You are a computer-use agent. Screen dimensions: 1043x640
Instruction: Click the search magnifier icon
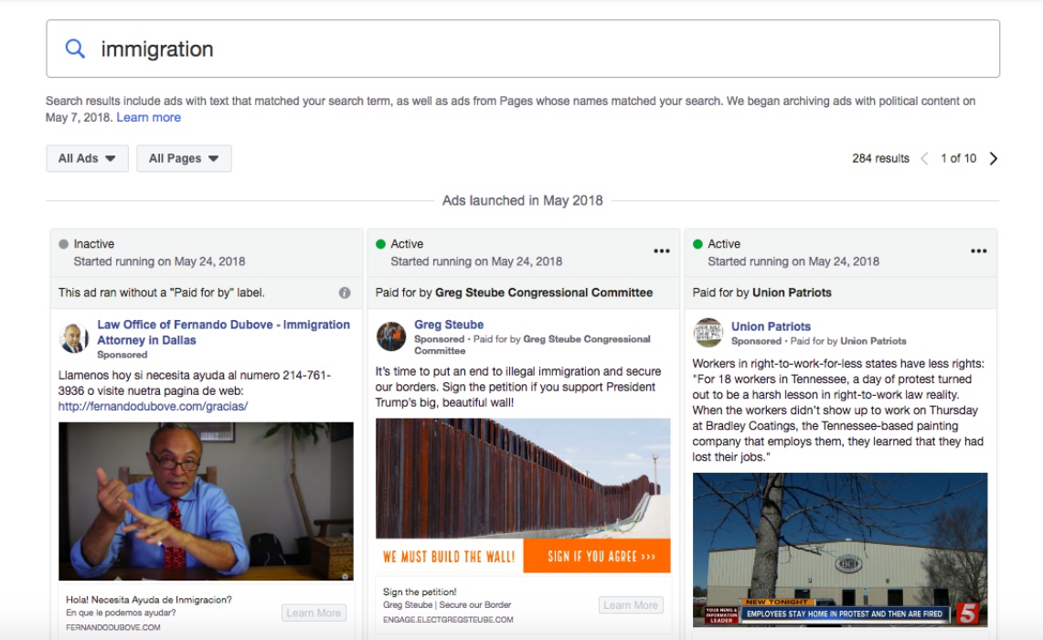pyautogui.click(x=75, y=48)
